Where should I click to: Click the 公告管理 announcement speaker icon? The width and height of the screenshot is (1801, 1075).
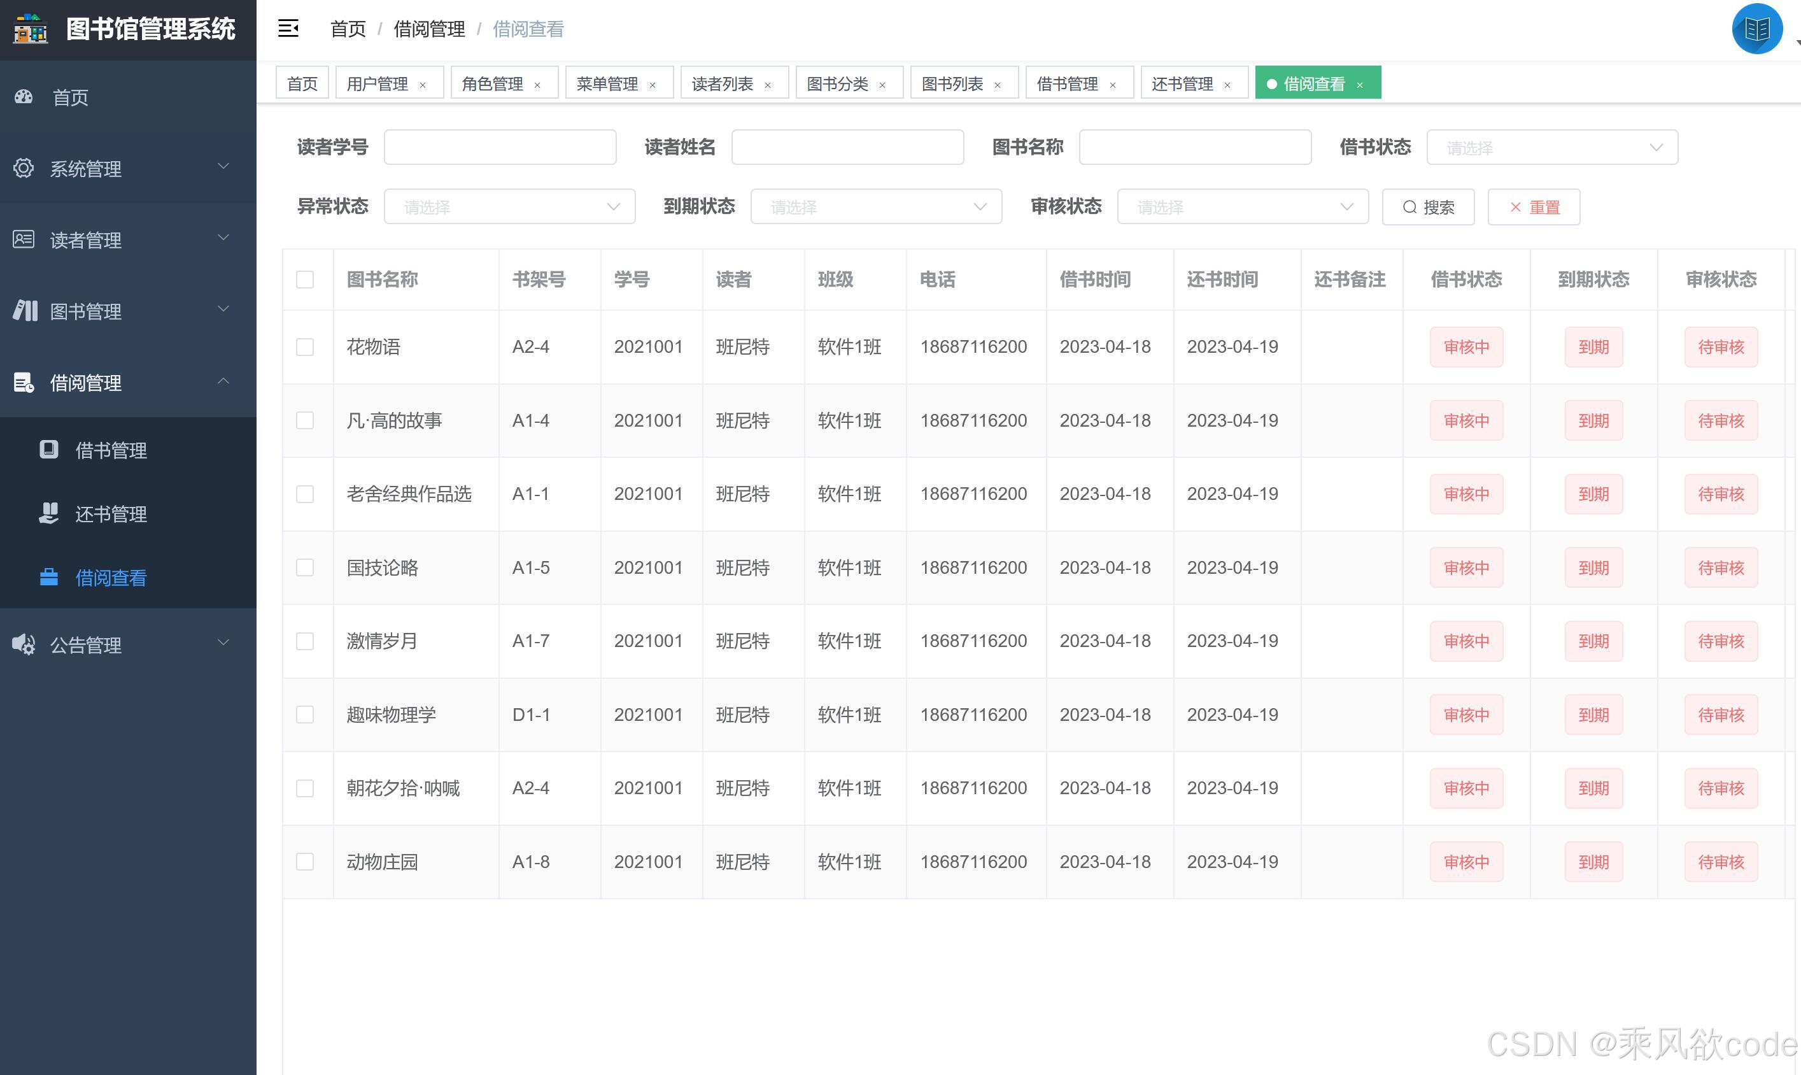tap(23, 644)
